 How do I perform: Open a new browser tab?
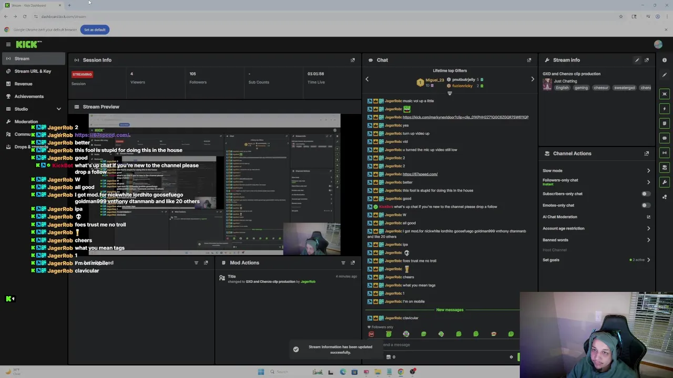click(69, 5)
